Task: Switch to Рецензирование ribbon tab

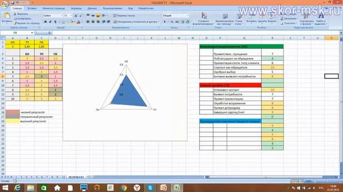Action: pyautogui.click(x=113, y=9)
